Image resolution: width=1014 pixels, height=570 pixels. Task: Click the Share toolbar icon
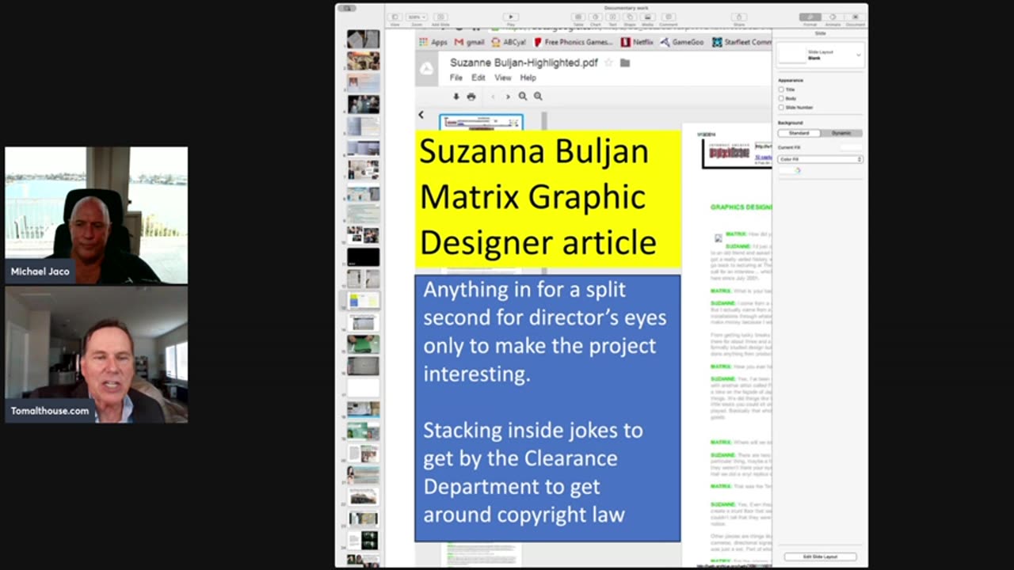point(739,17)
